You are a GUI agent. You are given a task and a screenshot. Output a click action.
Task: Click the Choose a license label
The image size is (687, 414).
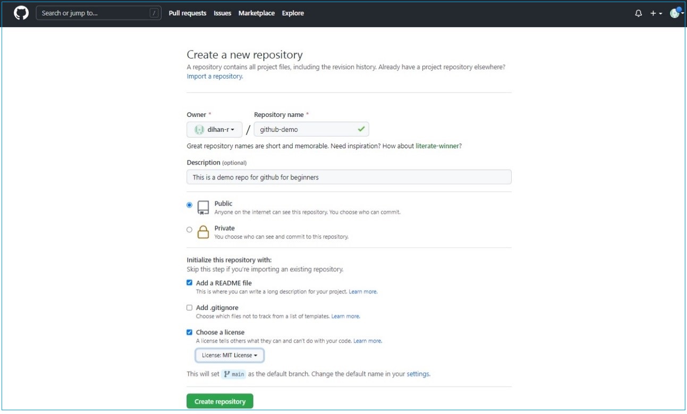[220, 332]
